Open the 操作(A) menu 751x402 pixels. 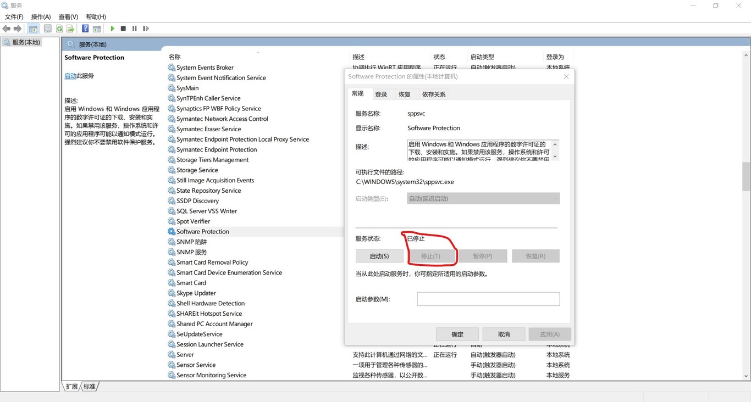tap(41, 17)
